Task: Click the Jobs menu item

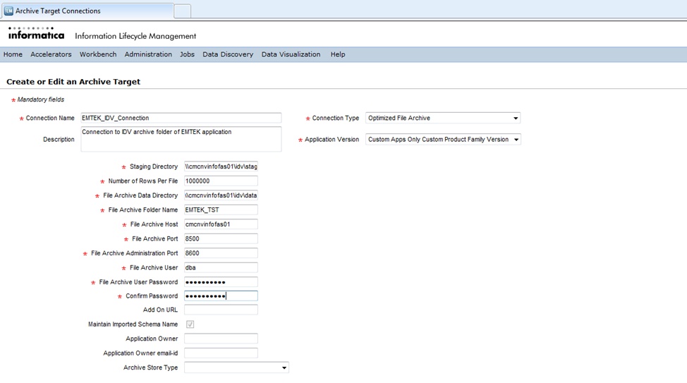Action: click(187, 54)
